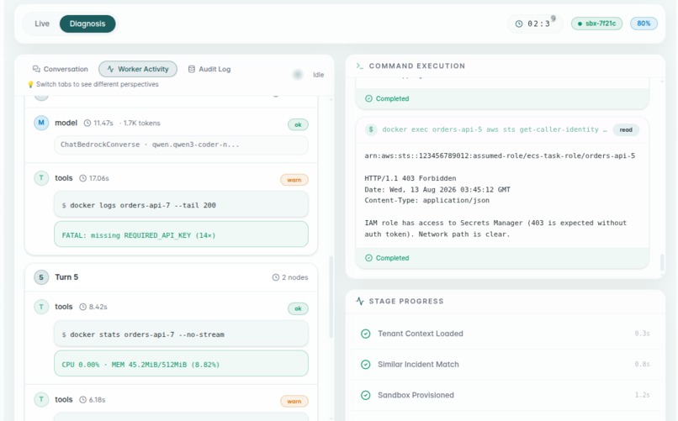Expand the Turn 5 header

click(x=172, y=277)
